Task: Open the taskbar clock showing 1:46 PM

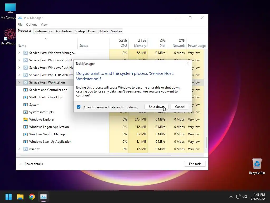Action: [258, 197]
